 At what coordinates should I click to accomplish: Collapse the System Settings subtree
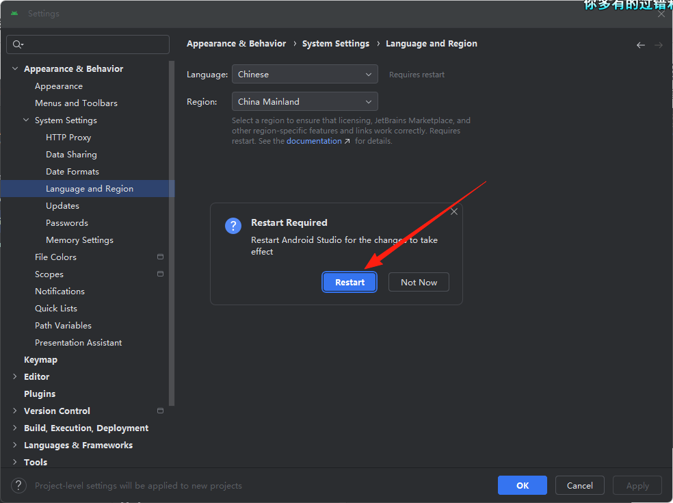(26, 120)
